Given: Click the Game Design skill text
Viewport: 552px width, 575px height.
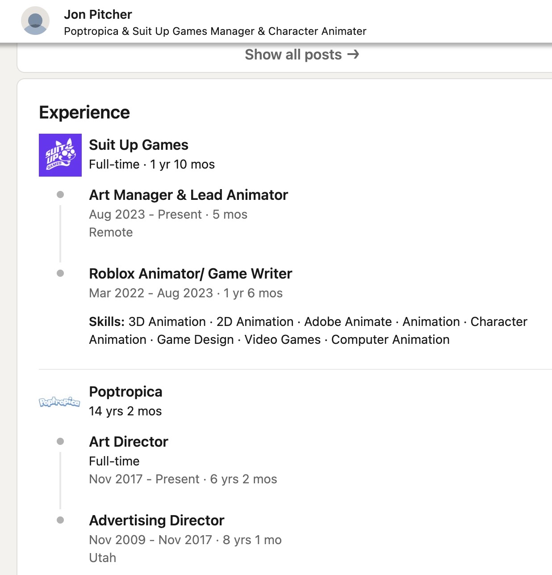Looking at the screenshot, I should pyautogui.click(x=195, y=339).
